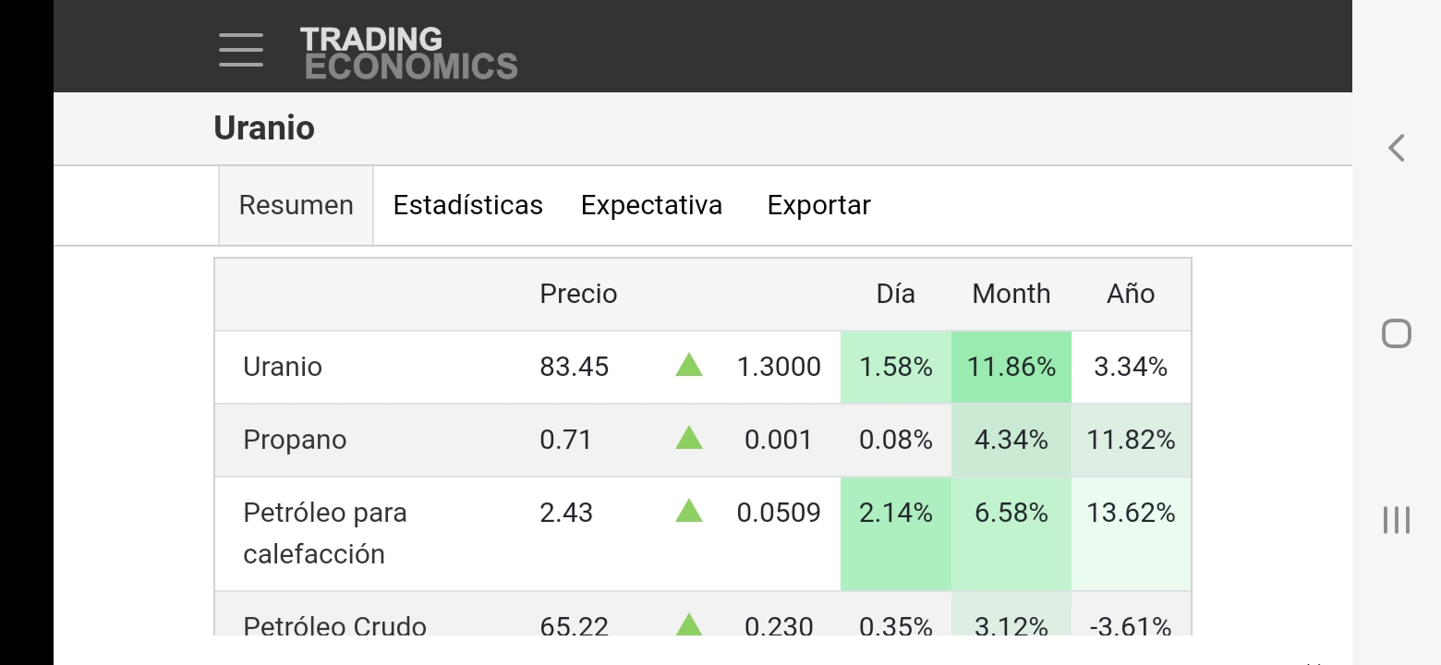Viewport: 1441px width, 665px height.
Task: Open Petróleo para calefacción link
Action: [x=325, y=533]
